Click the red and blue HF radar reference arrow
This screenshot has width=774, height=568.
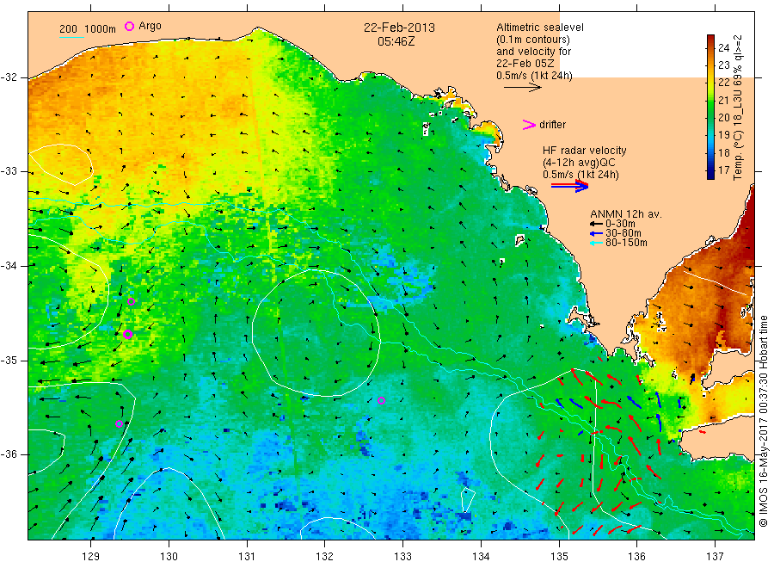(570, 186)
